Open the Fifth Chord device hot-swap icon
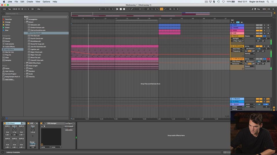 click(22, 123)
